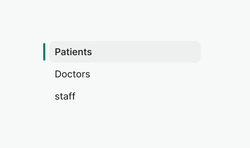
Task: Navigate to the staff list
Action: [x=65, y=97]
